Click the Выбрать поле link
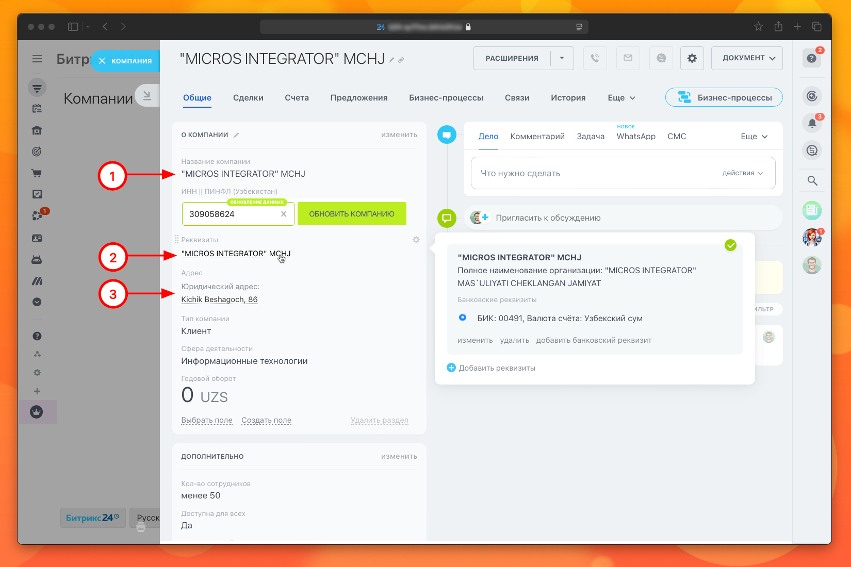Screen dimensions: 851x567 click(x=207, y=420)
